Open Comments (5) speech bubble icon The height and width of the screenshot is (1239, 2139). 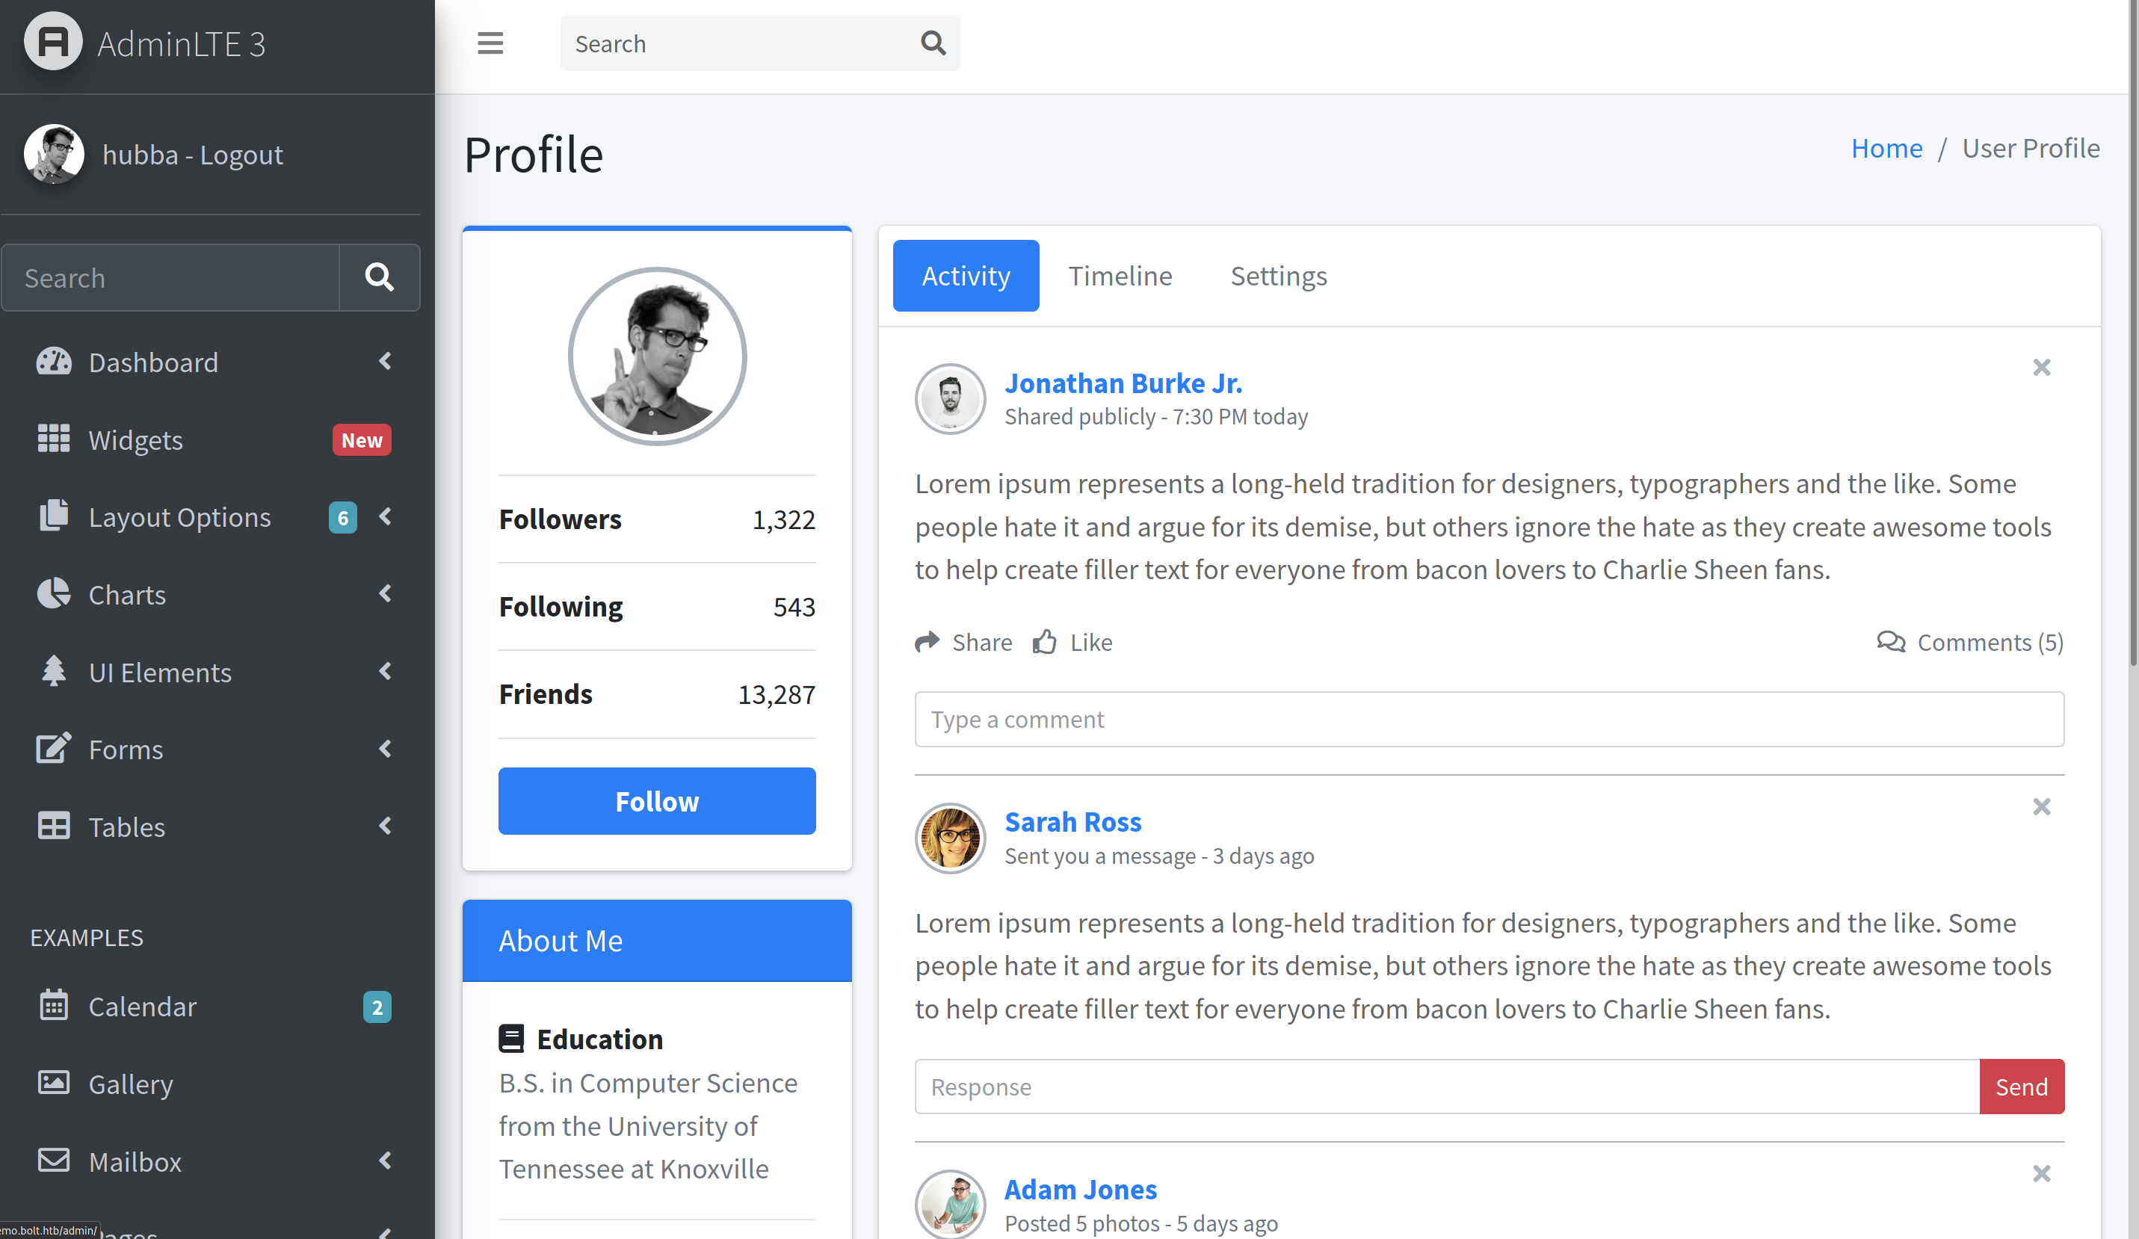[1891, 642]
